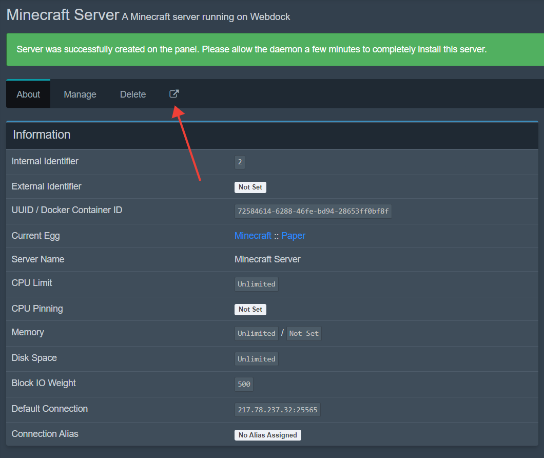Select the UUID Docker Container ID code
The image size is (544, 458).
pos(313,212)
